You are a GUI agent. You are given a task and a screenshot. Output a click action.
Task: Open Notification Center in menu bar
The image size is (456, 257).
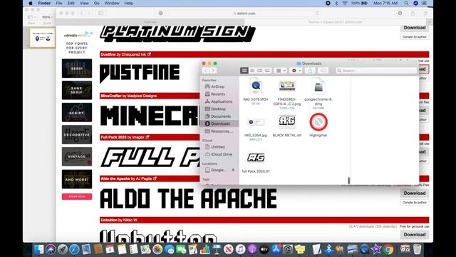tap(425, 3)
